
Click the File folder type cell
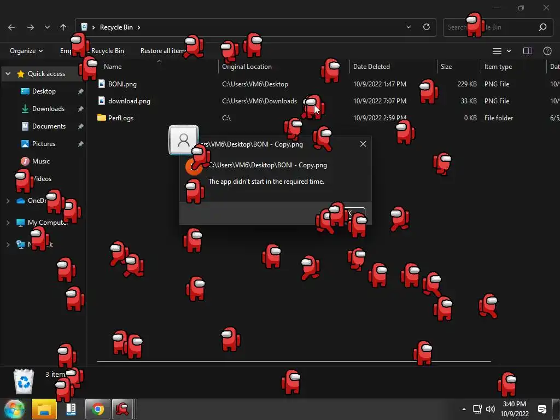click(499, 118)
